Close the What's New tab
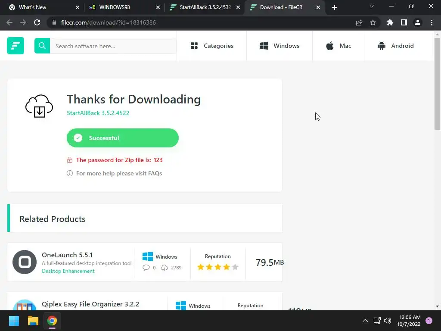 78,7
